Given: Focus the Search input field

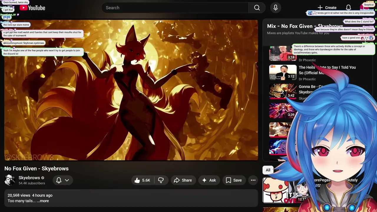Looking at the screenshot, I should [x=175, y=8].
